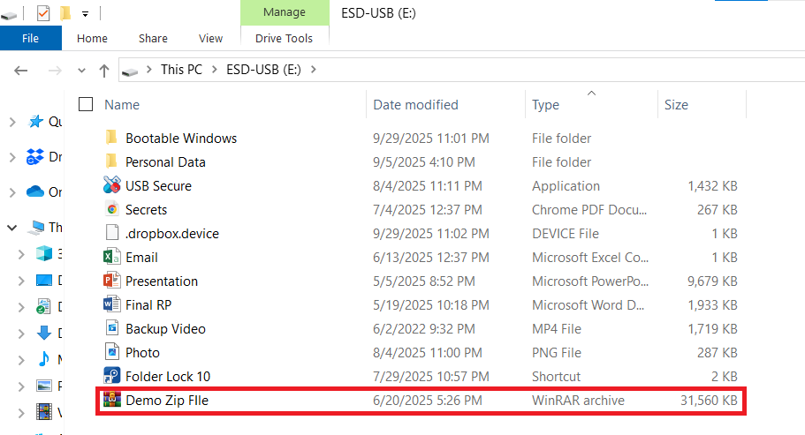The image size is (805, 435).
Task: Click This PC in the address breadcrumb
Action: click(x=181, y=70)
